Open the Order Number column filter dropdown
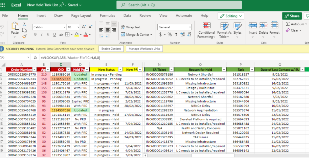Image resolution: width=309 pixels, height=158 pixels. (x=34, y=70)
